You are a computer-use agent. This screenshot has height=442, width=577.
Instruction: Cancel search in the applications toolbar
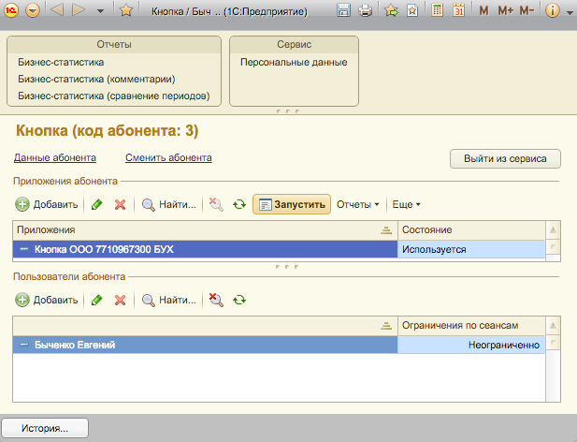point(216,204)
